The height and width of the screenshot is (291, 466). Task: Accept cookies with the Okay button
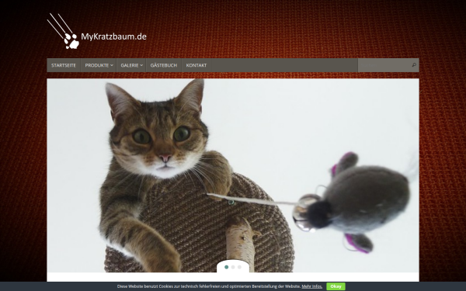tap(336, 286)
